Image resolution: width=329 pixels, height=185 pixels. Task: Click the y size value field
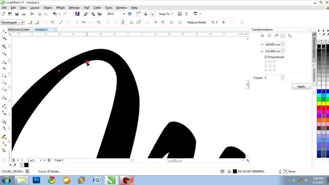272,51
